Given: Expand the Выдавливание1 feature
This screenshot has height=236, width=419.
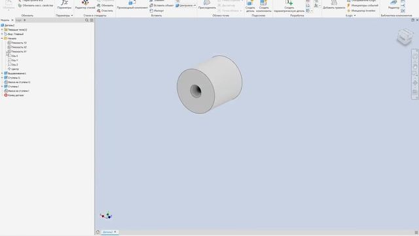Looking at the screenshot, I should [x=2, y=73].
